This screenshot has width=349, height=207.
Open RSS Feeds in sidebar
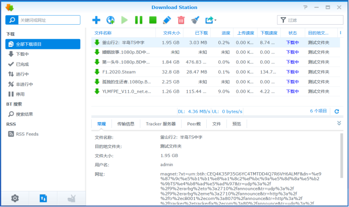click(43, 134)
